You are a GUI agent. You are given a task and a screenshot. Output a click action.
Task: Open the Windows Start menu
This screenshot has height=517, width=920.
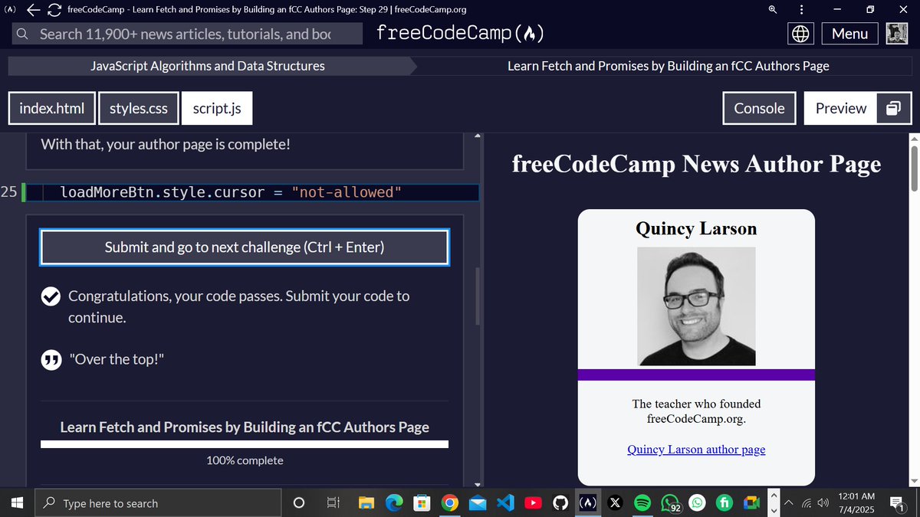pos(17,503)
